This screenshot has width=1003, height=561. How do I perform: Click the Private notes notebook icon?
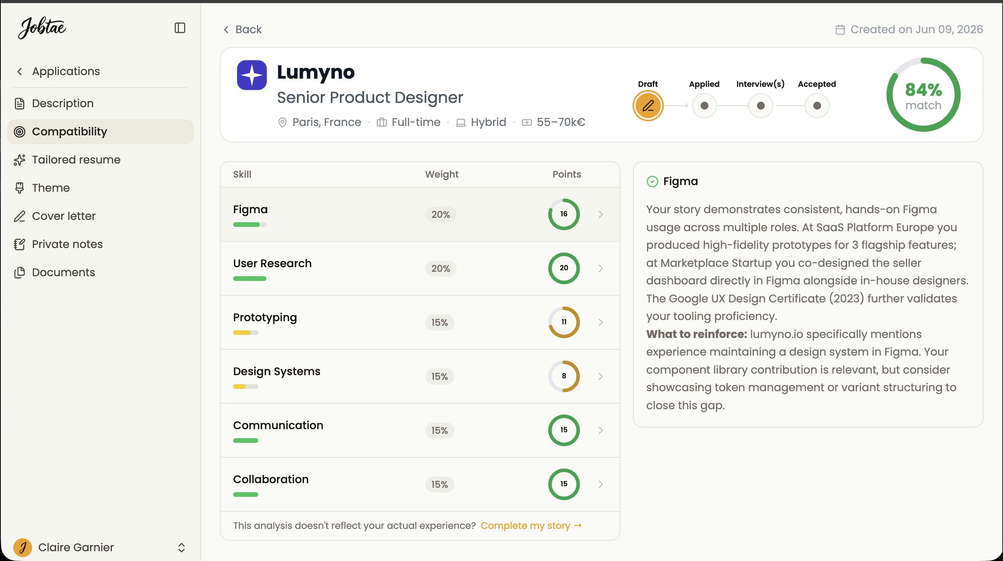(x=20, y=245)
